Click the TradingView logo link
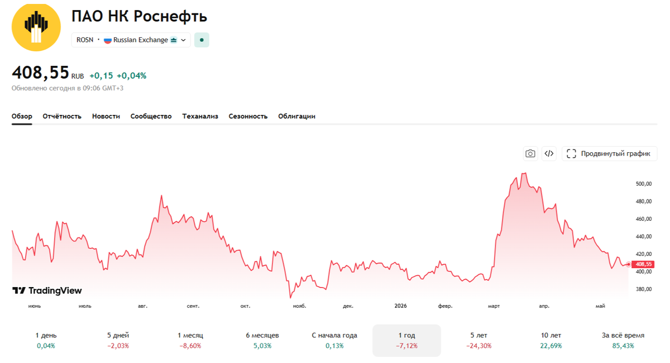The height and width of the screenshot is (363, 670). (47, 291)
